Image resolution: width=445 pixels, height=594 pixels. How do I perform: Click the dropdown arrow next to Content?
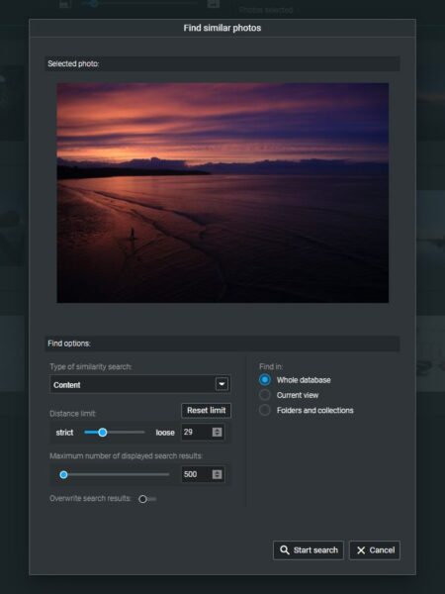(222, 384)
